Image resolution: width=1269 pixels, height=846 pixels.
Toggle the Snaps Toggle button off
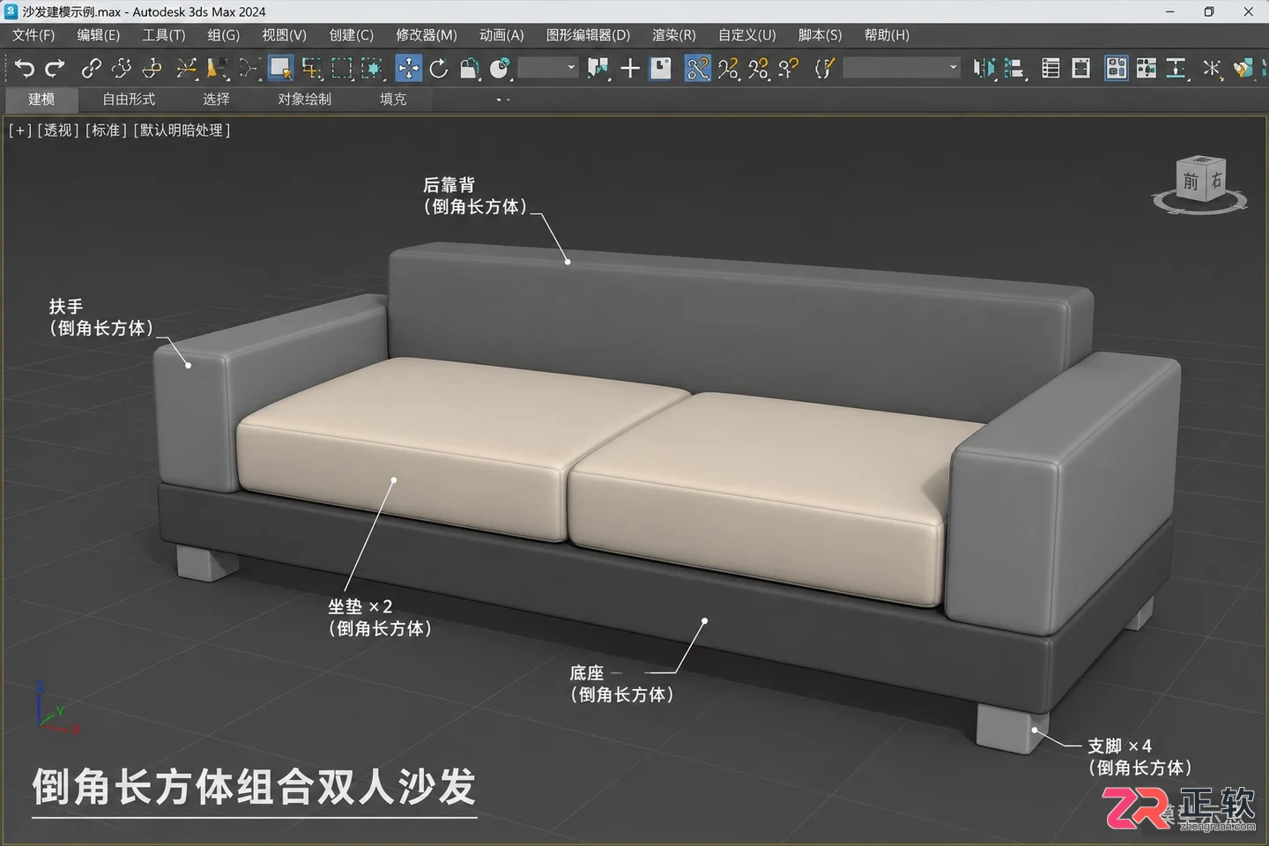coord(697,68)
